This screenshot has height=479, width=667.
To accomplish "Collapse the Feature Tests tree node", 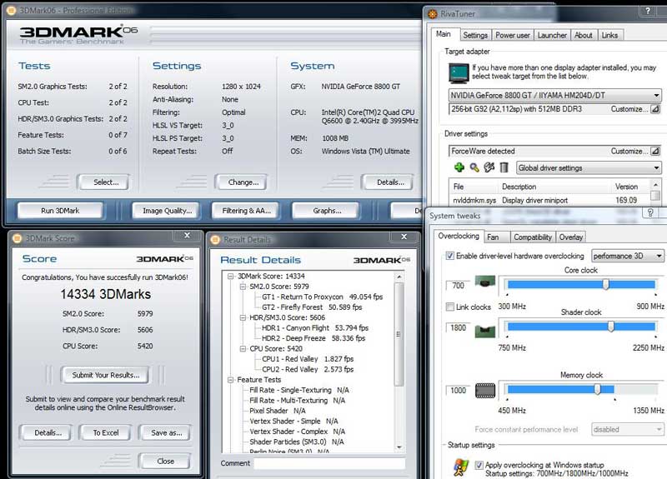I will tap(231, 380).
